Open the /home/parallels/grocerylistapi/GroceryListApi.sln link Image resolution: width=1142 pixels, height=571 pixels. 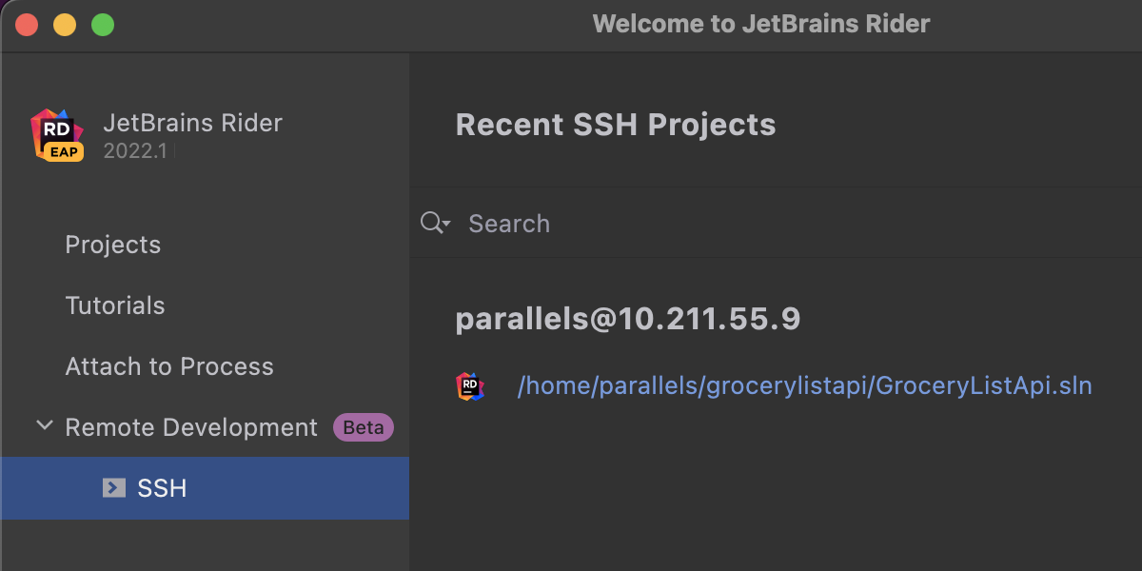tap(804, 386)
